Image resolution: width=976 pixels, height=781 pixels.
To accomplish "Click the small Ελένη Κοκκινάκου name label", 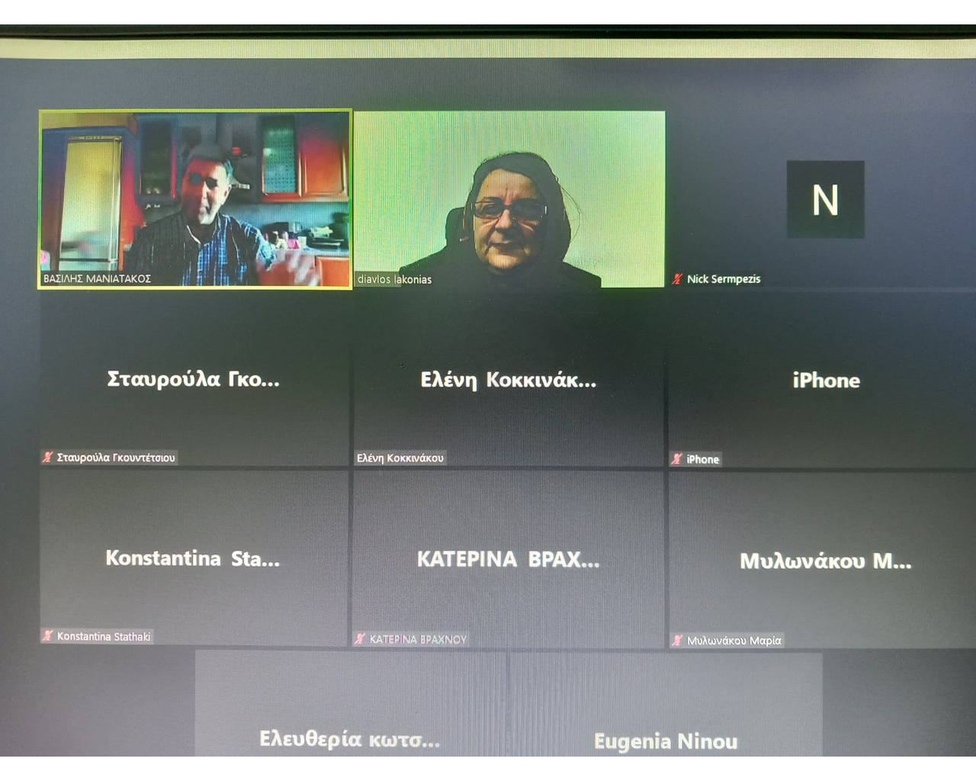I will [400, 458].
